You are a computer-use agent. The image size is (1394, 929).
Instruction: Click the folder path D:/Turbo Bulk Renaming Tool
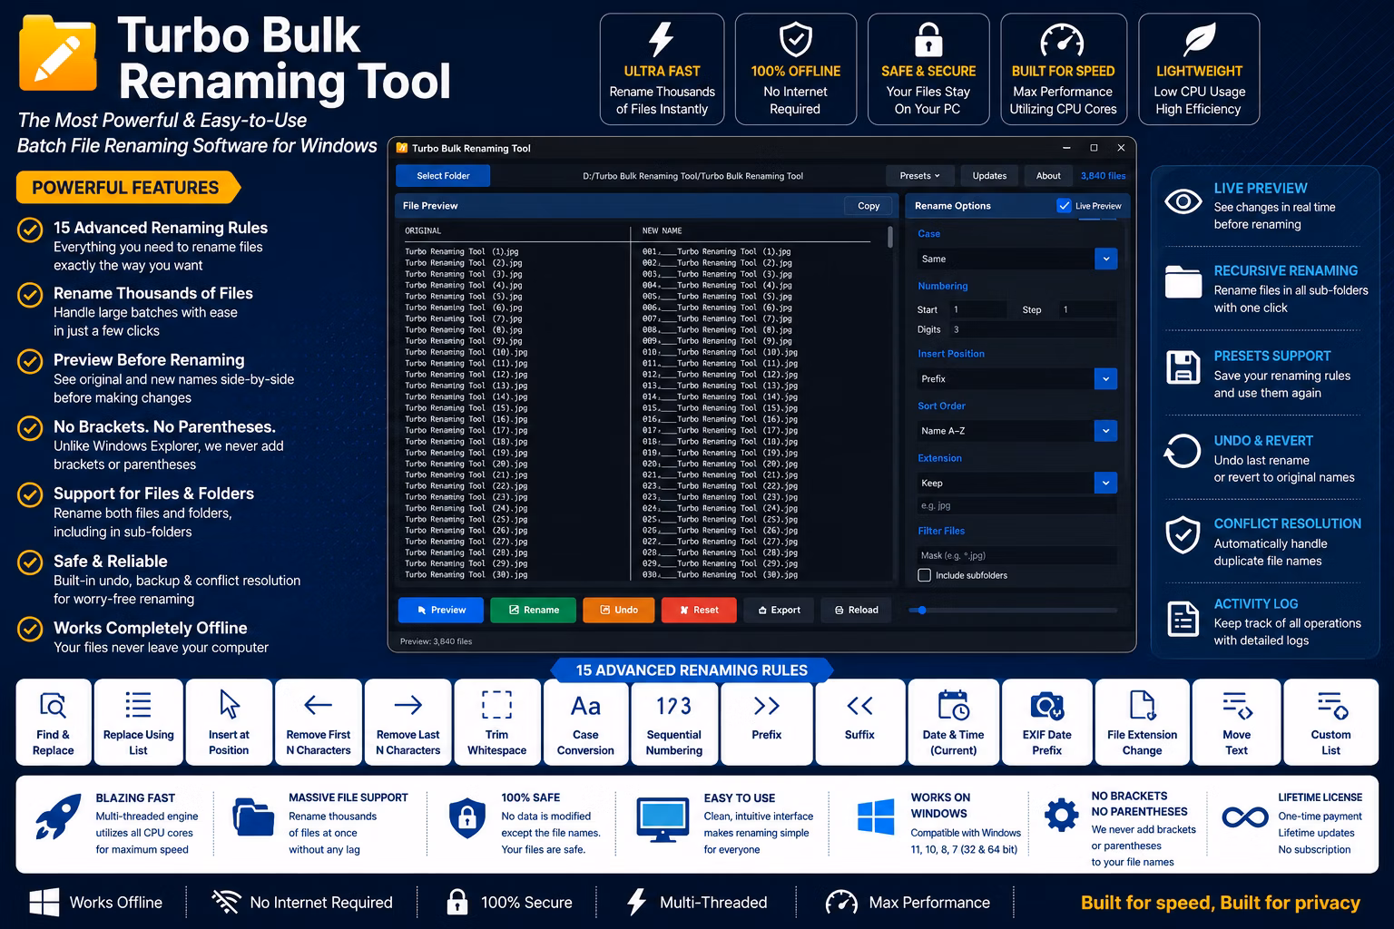click(x=692, y=176)
